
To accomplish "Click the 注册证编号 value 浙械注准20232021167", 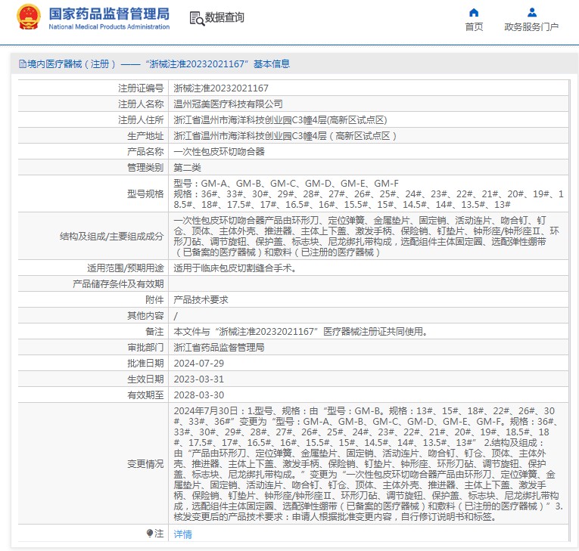I will pyautogui.click(x=221, y=88).
